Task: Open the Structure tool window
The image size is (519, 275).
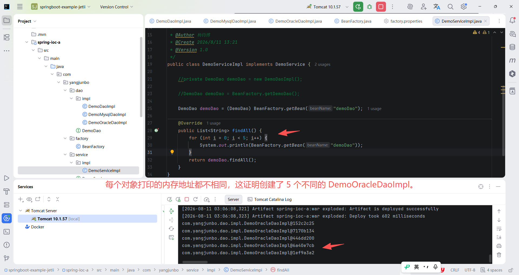Action: point(7,37)
